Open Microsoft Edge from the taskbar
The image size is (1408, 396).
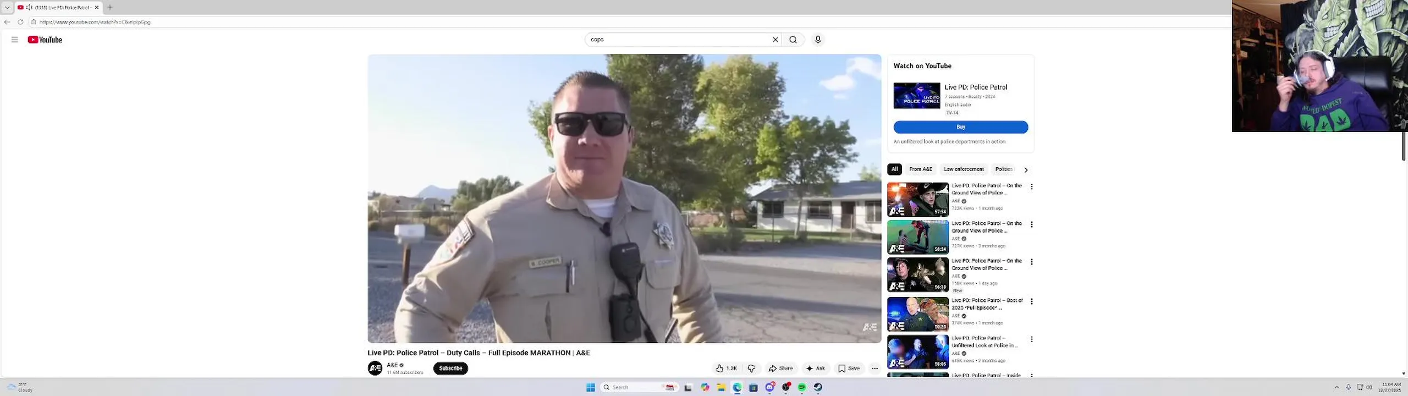pos(737,387)
